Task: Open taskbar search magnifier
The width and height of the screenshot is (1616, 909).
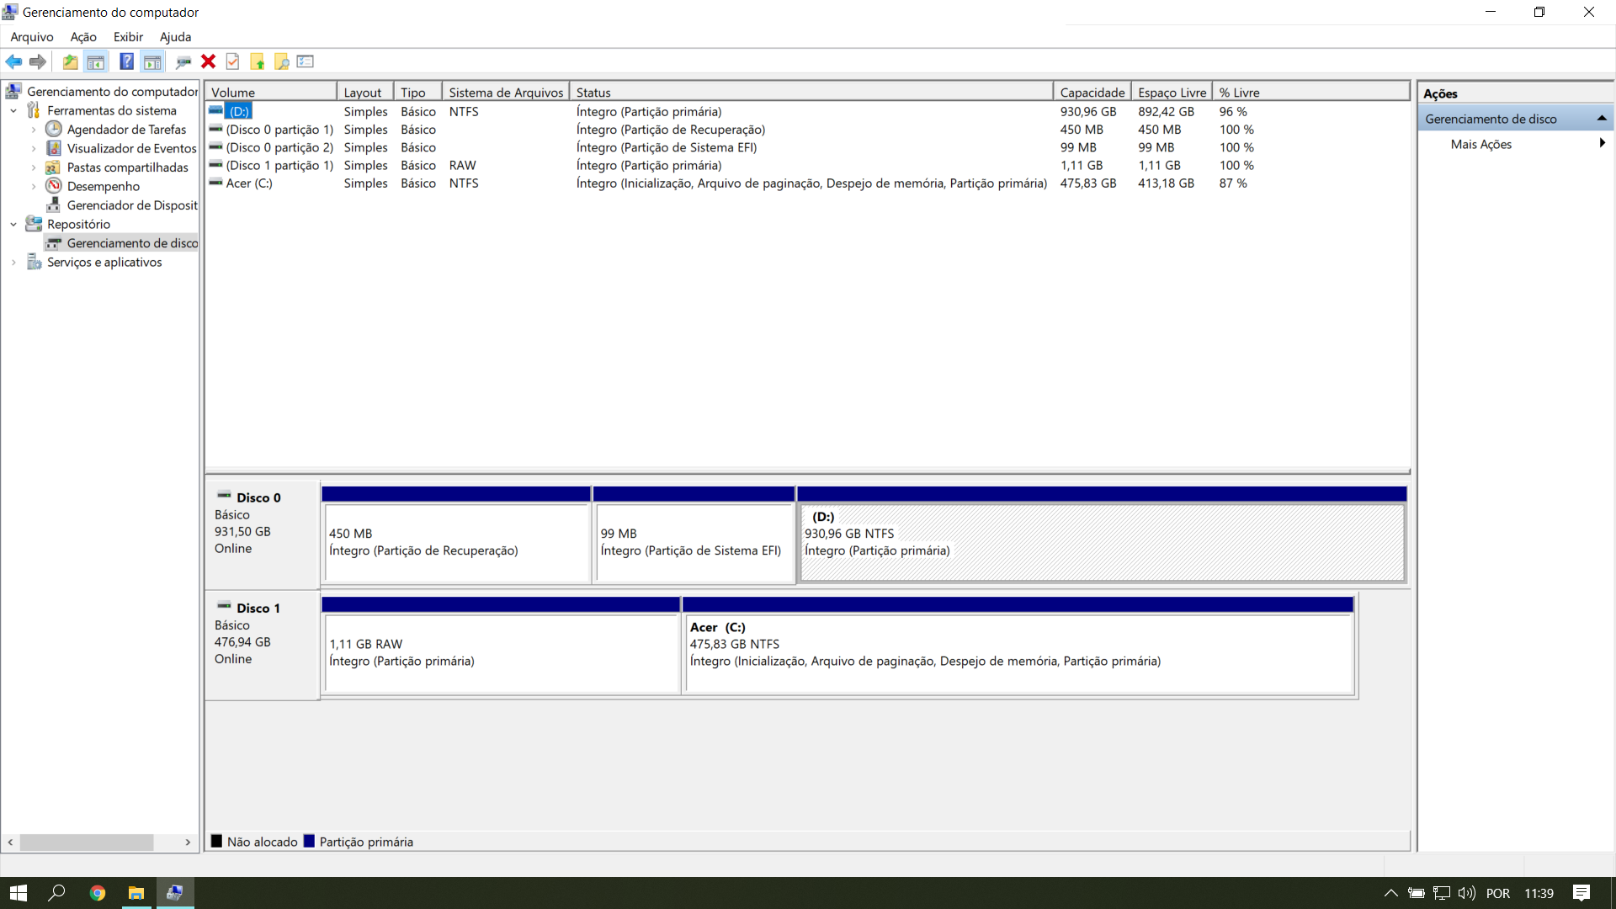Action: coord(56,893)
